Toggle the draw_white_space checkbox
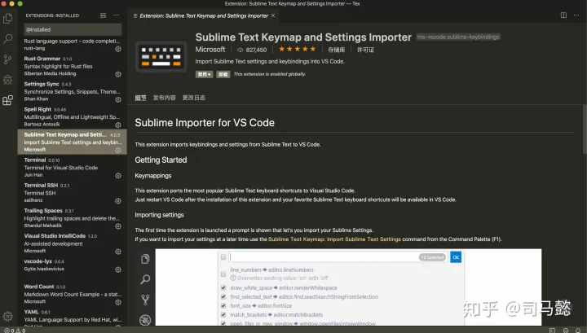 [223, 287]
